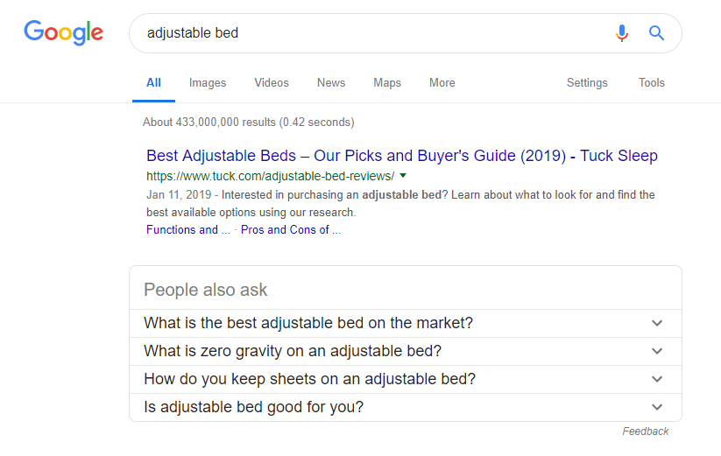Open the More search menu
The height and width of the screenshot is (456, 721).
(x=442, y=83)
